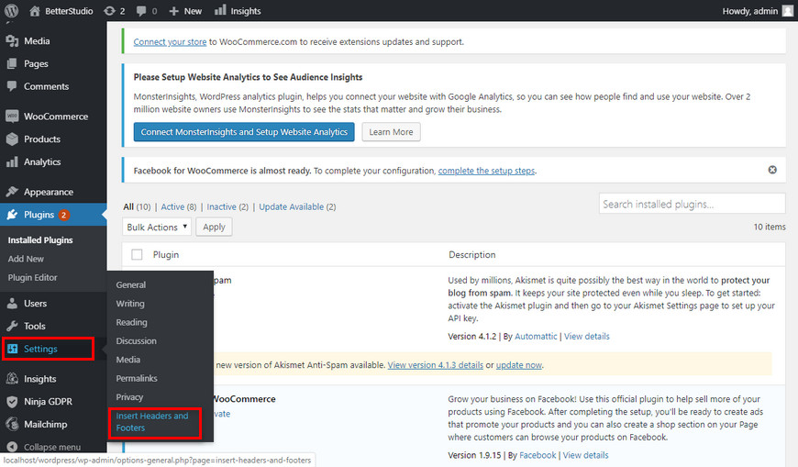Click the Facebook author link
The image size is (798, 467).
[x=538, y=455]
